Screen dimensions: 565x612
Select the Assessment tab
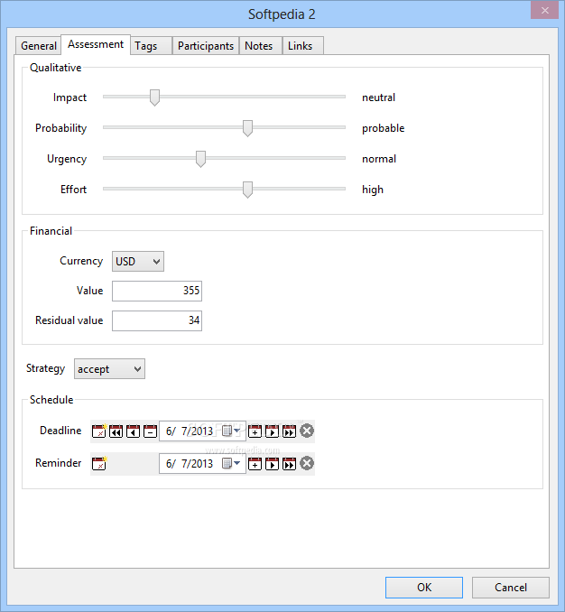(x=96, y=44)
